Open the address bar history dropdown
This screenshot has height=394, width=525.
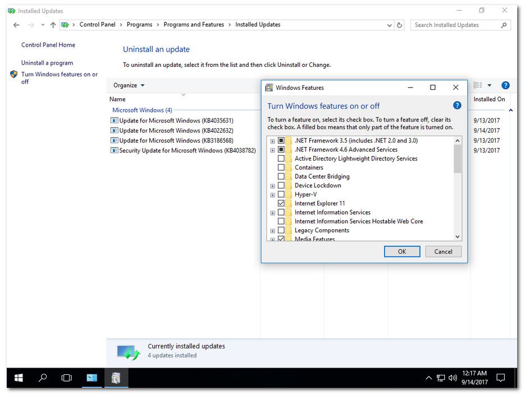pyautogui.click(x=389, y=25)
